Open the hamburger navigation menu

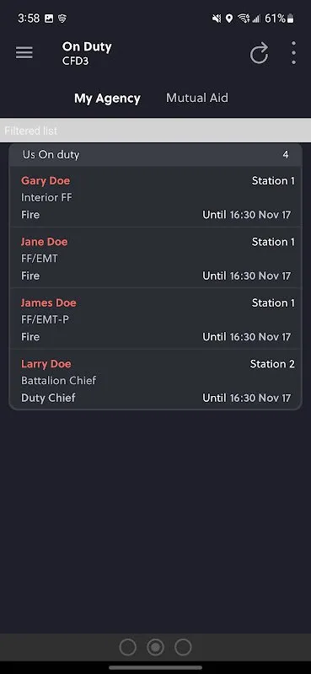click(24, 53)
